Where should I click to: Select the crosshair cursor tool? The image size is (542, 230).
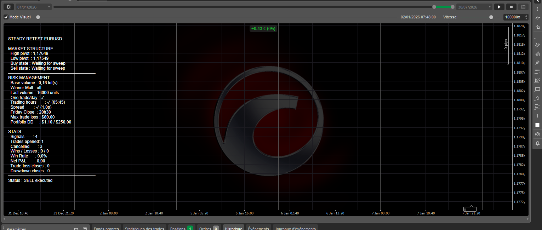537,9
